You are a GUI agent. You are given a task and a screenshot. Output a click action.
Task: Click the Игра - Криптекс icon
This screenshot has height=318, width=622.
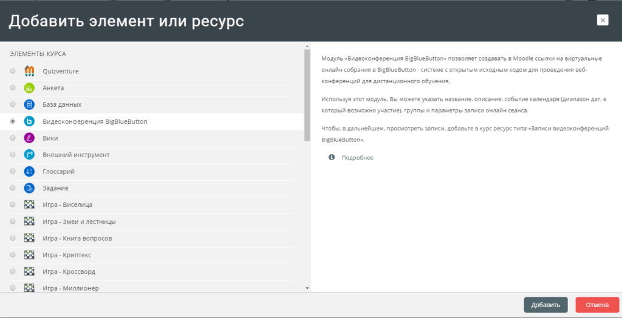point(29,254)
